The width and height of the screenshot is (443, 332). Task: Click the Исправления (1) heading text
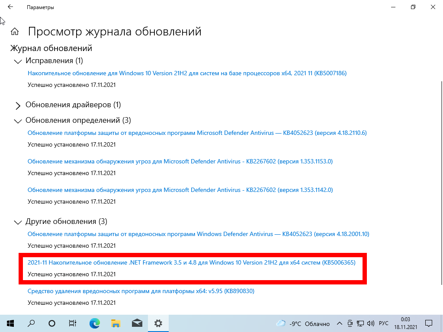(x=54, y=61)
